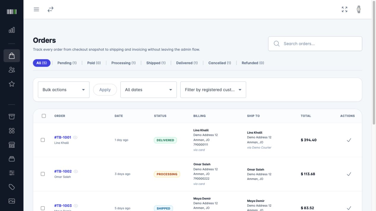Click the '3 days ago' date cell
This screenshot has height=211, width=376.
(122, 174)
